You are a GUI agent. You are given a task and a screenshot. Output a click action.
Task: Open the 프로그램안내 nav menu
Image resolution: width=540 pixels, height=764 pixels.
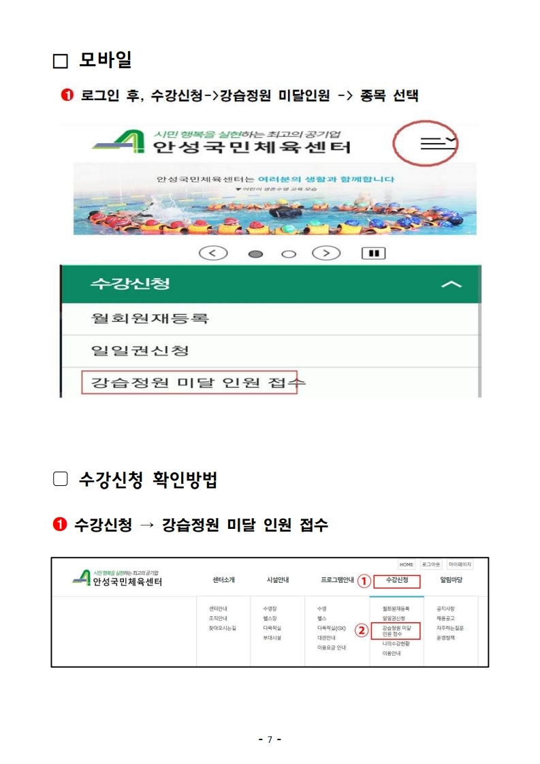click(337, 580)
